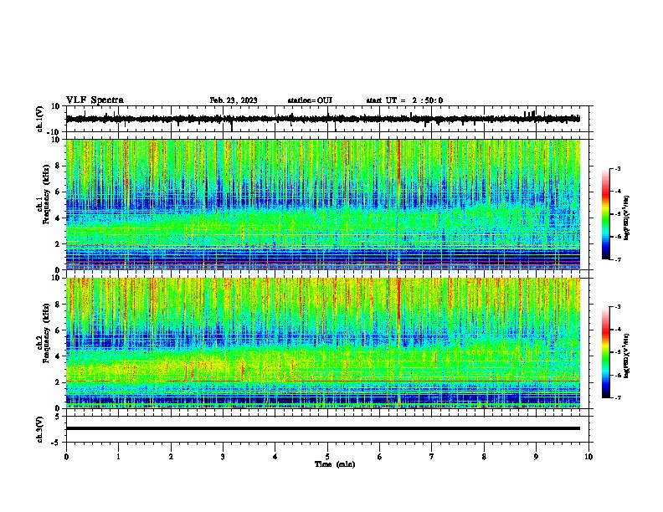Click the time axis tick label "9"
Image resolution: width=663 pixels, height=512 pixels.
536,457
